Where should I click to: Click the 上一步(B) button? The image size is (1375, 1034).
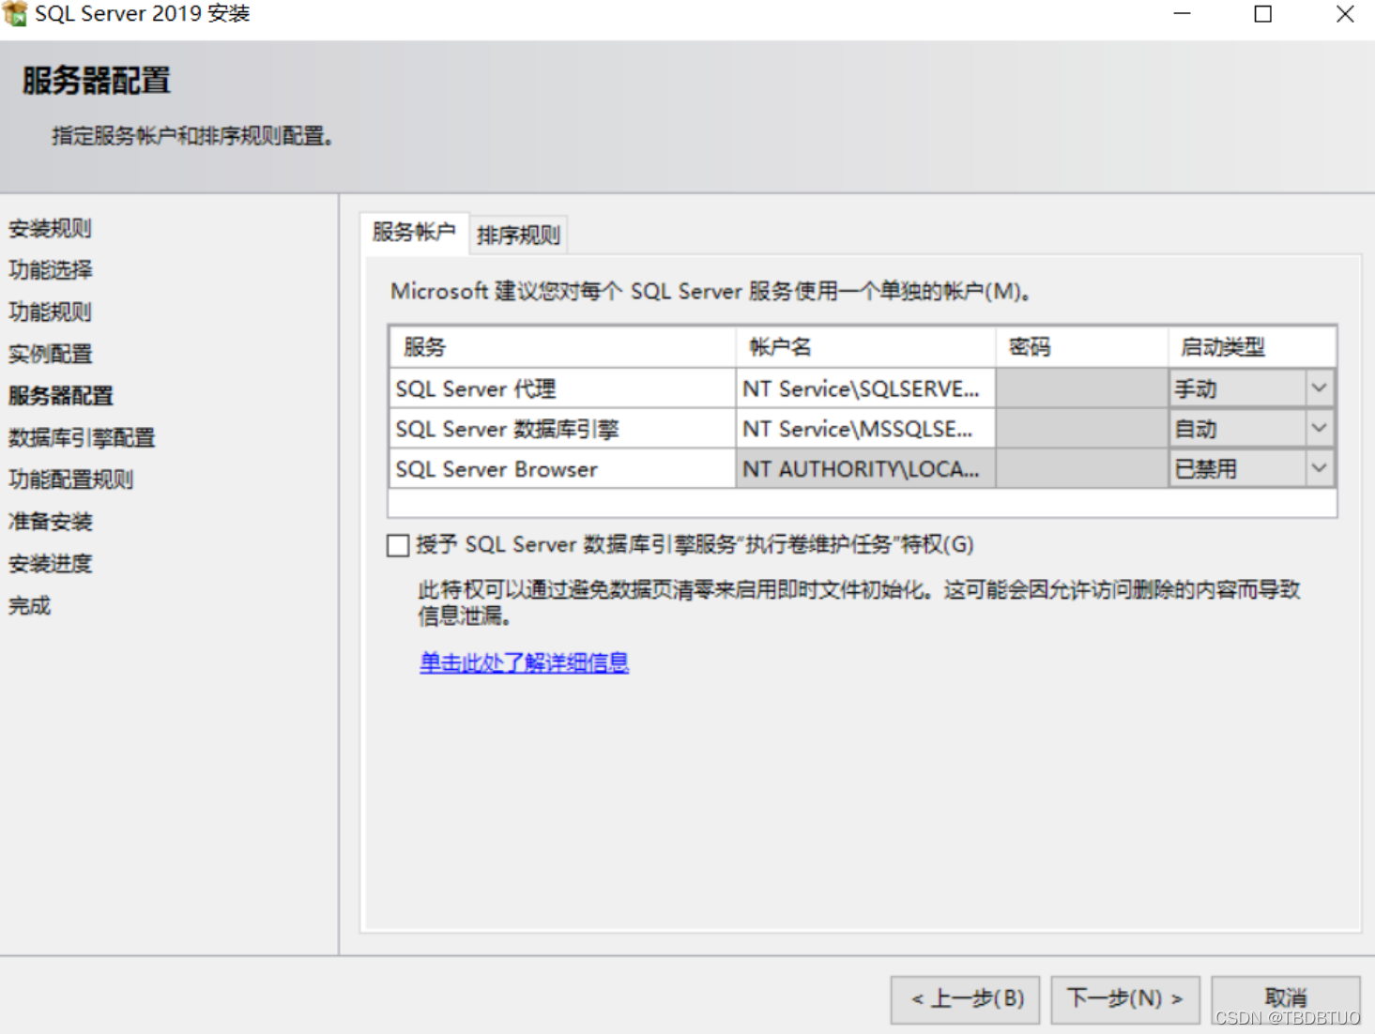pyautogui.click(x=964, y=999)
